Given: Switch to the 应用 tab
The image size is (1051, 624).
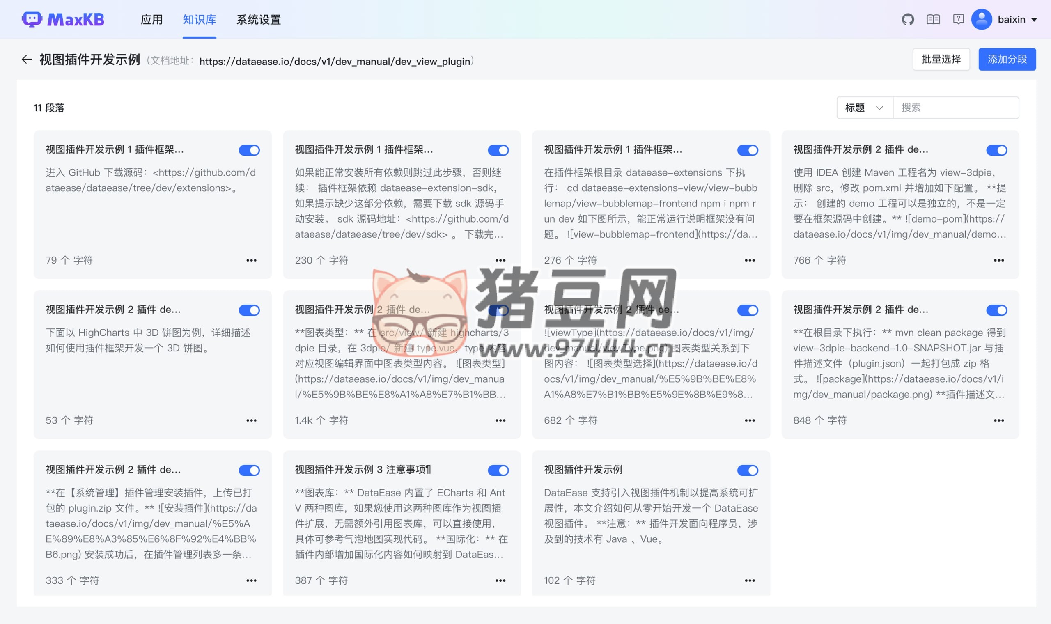Looking at the screenshot, I should coord(151,20).
